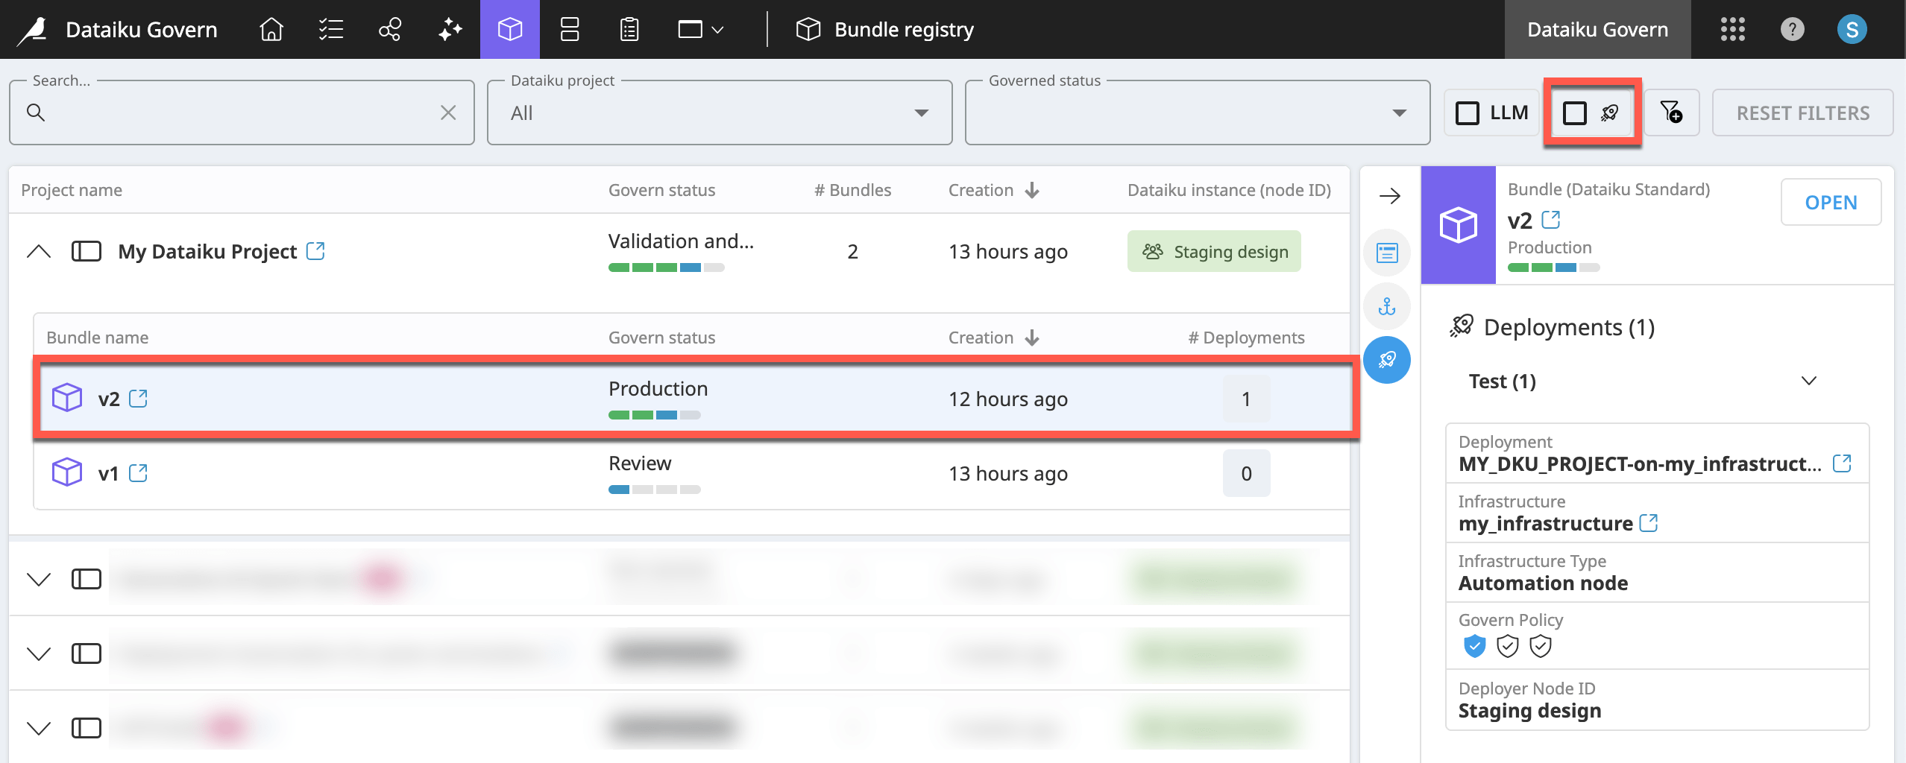Open the stacked servers icon in top bar
1906x763 pixels.
point(570,29)
